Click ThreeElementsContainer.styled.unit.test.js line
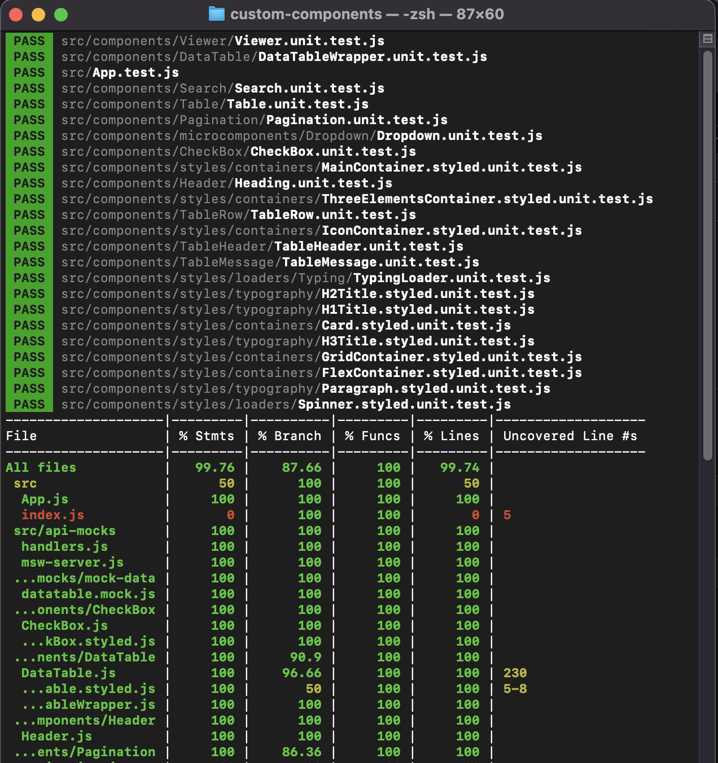Viewport: 718px width, 763px height. pyautogui.click(x=357, y=199)
